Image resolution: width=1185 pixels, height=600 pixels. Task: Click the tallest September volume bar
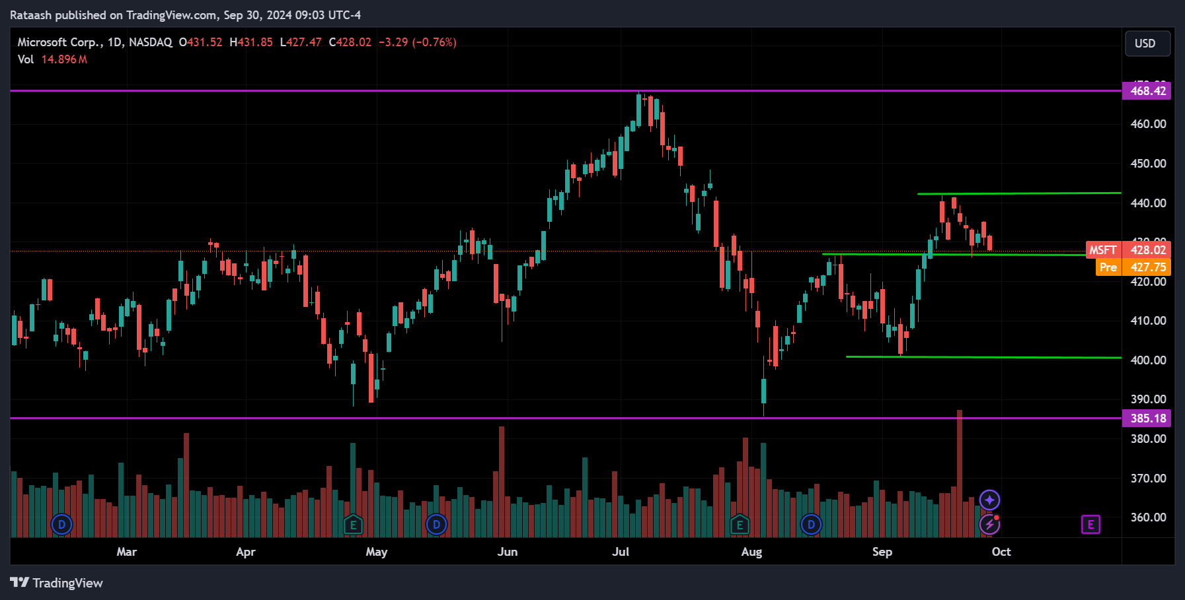coord(960,473)
